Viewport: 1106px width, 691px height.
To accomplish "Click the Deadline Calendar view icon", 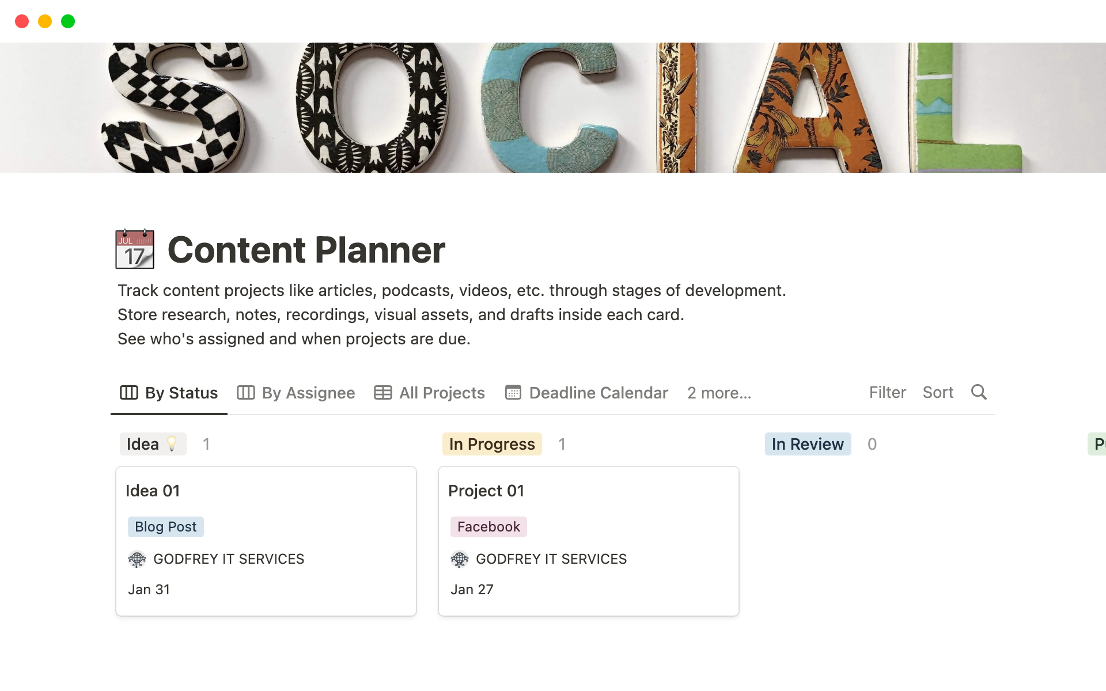I will (514, 393).
